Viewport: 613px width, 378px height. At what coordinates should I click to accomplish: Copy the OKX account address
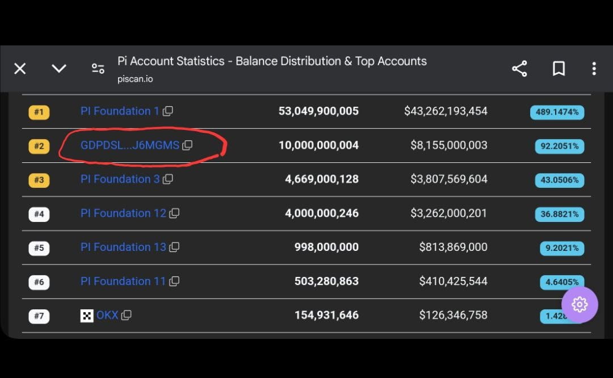[x=126, y=316]
